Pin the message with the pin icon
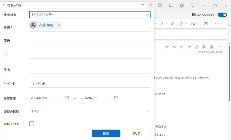Image resolution: width=231 pixels, height=140 pixels. (173, 23)
